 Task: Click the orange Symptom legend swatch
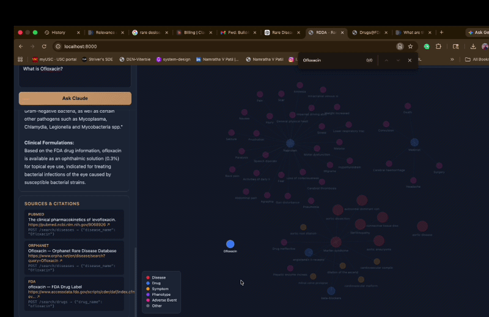point(148,289)
